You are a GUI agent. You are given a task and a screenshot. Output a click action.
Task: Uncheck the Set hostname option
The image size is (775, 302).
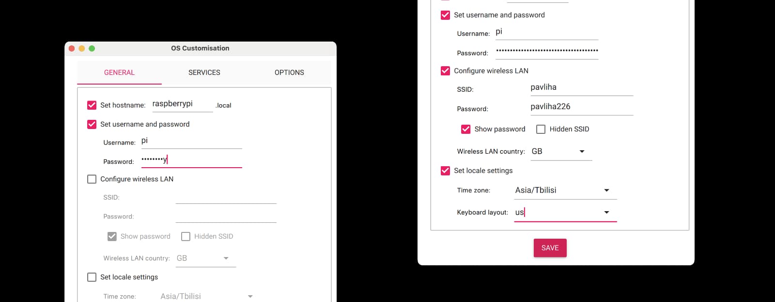point(92,105)
